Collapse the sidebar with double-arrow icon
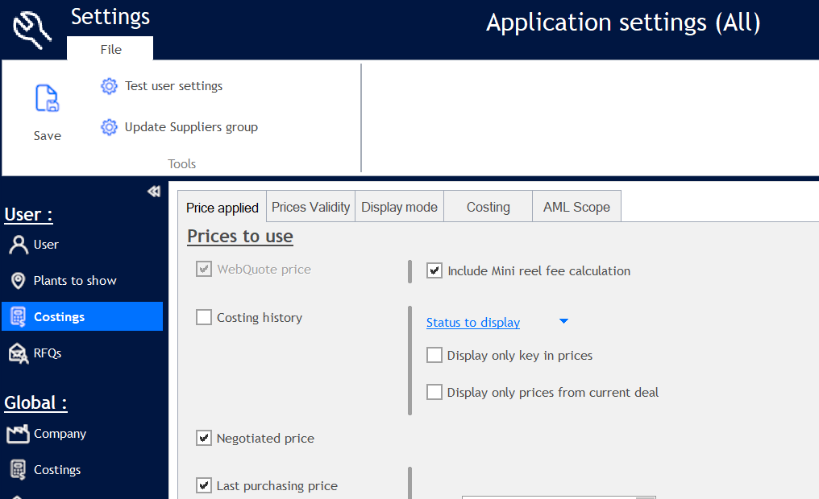 pyautogui.click(x=154, y=192)
